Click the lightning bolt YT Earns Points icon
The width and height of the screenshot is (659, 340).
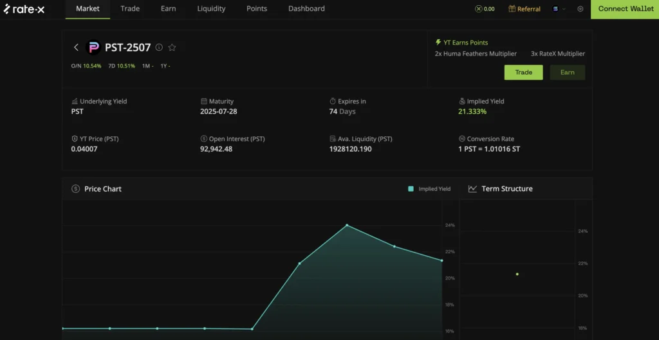click(438, 42)
